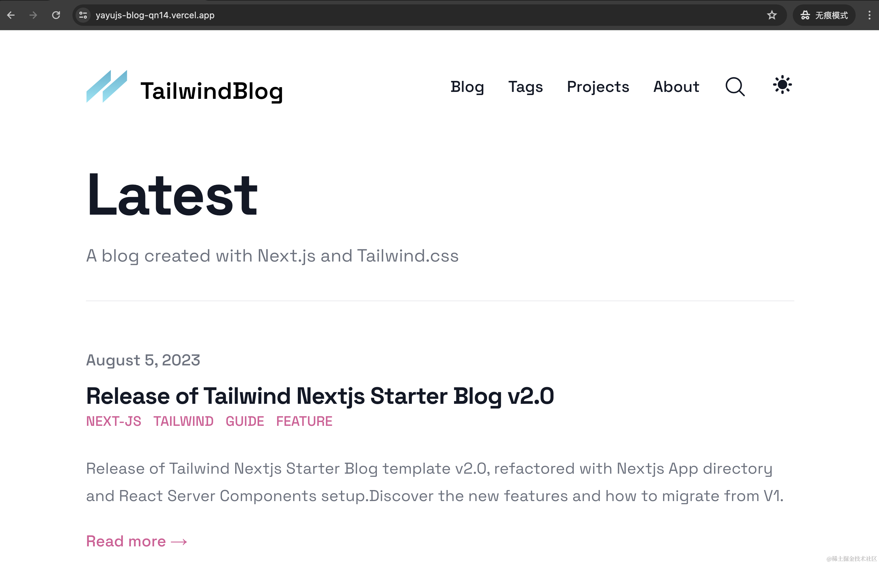879x564 pixels.
Task: Navigate to the About page
Action: click(x=676, y=87)
